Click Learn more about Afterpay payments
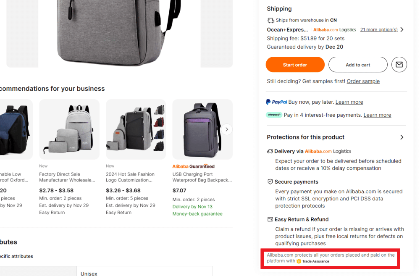 (377, 115)
